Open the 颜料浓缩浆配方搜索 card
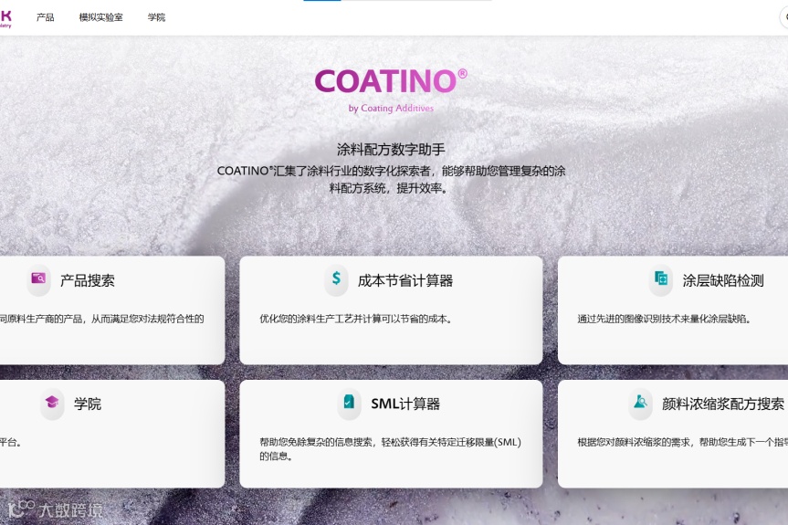Viewport: 788px width, 525px height. pyautogui.click(x=673, y=434)
